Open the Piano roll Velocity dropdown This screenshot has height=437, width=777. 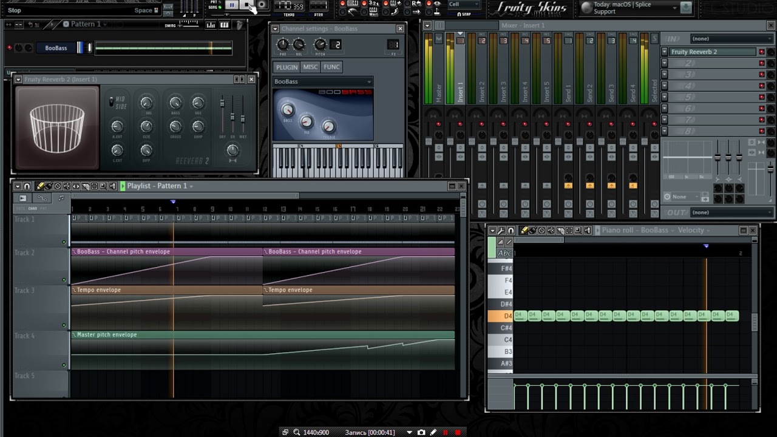point(694,231)
